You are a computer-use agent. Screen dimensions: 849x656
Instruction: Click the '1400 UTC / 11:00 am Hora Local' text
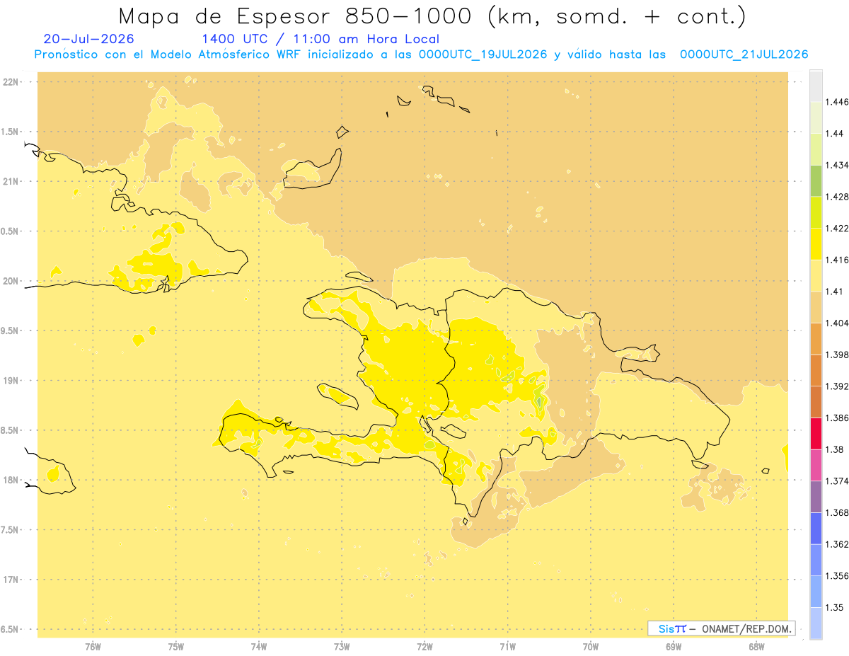[320, 39]
